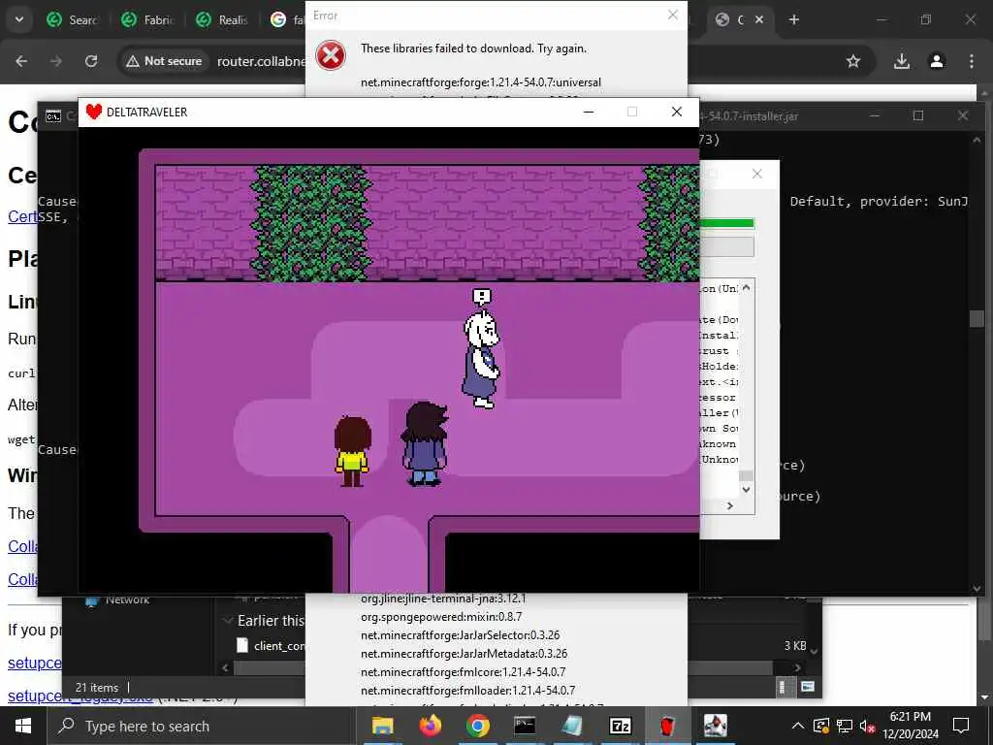Open Chrome downloads
993x745 pixels.
coord(902,61)
